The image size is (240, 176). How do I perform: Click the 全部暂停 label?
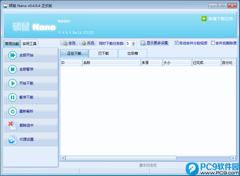point(26,69)
